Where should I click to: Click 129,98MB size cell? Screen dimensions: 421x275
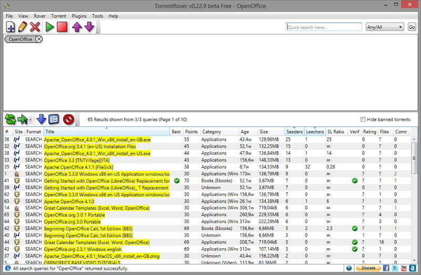(x=269, y=140)
